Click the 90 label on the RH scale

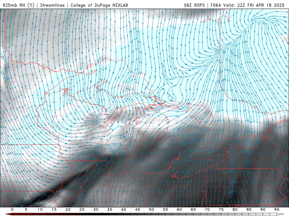(x=263, y=210)
